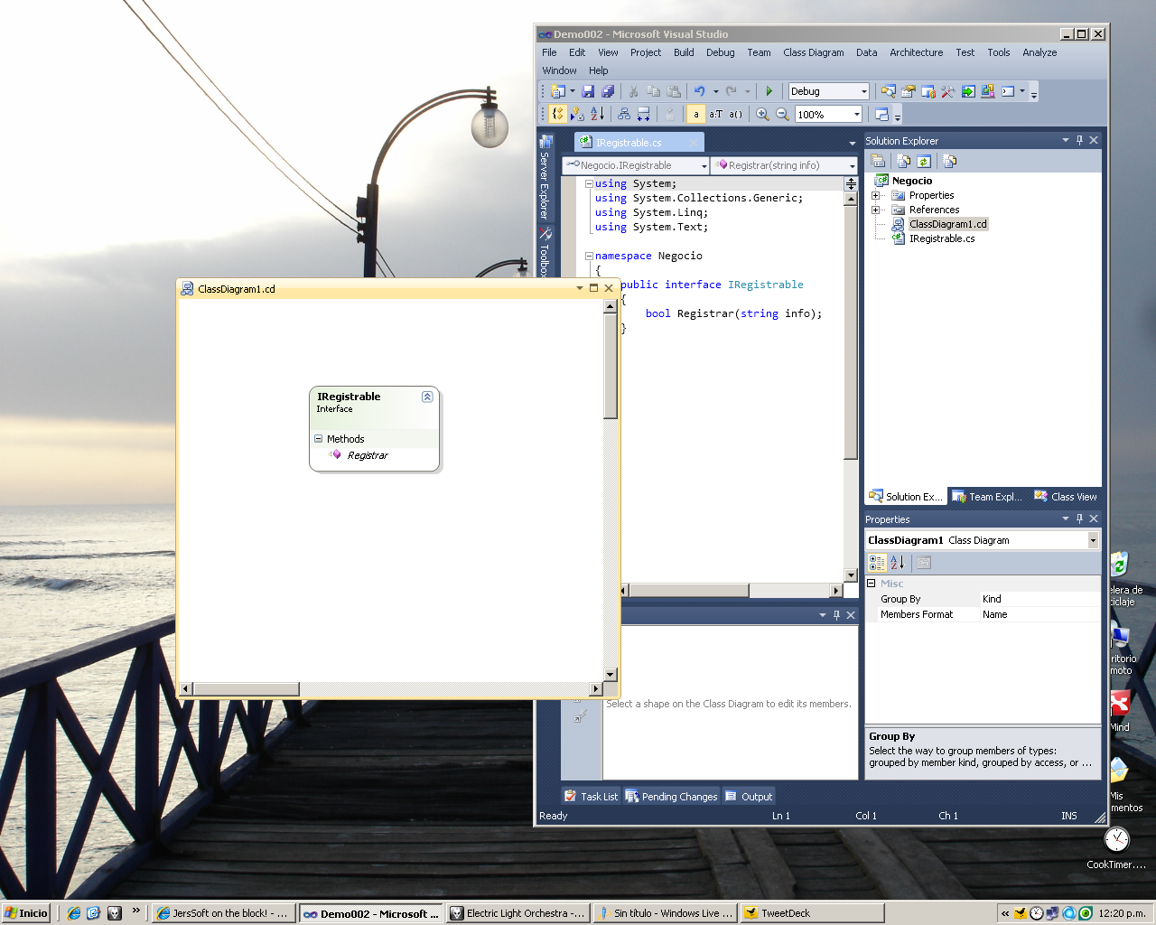Select IRegistrable.cs in Solution Explorer
This screenshot has height=925, width=1156.
pyautogui.click(x=941, y=238)
